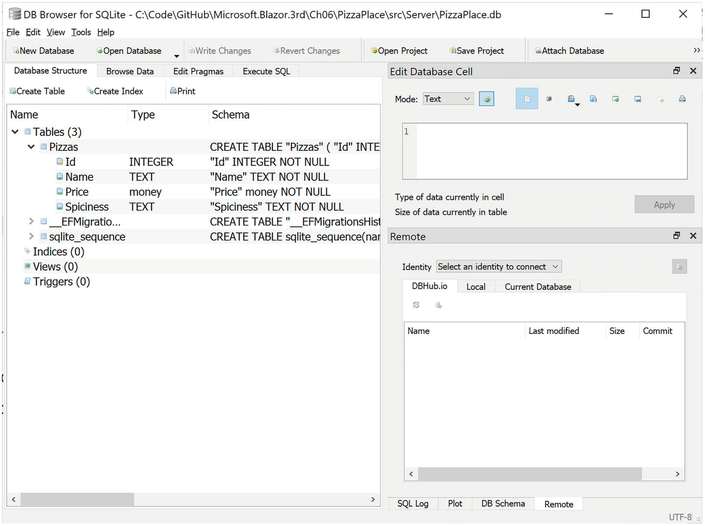Toggle the word wrap icon in cell editor
The height and width of the screenshot is (526, 705).
549,99
